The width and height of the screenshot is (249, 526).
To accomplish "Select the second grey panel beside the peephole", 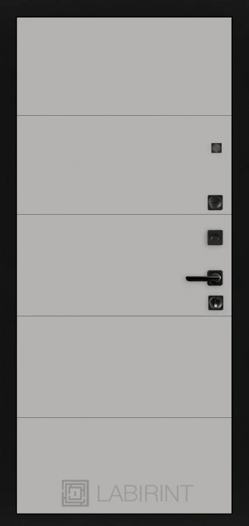I will (x=124, y=165).
